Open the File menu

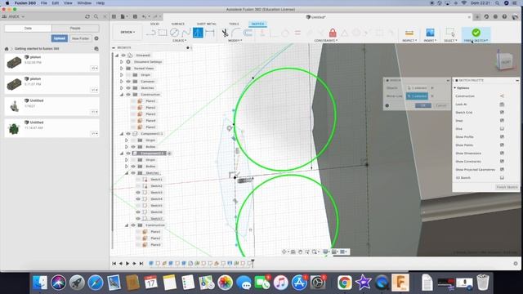[44, 3]
